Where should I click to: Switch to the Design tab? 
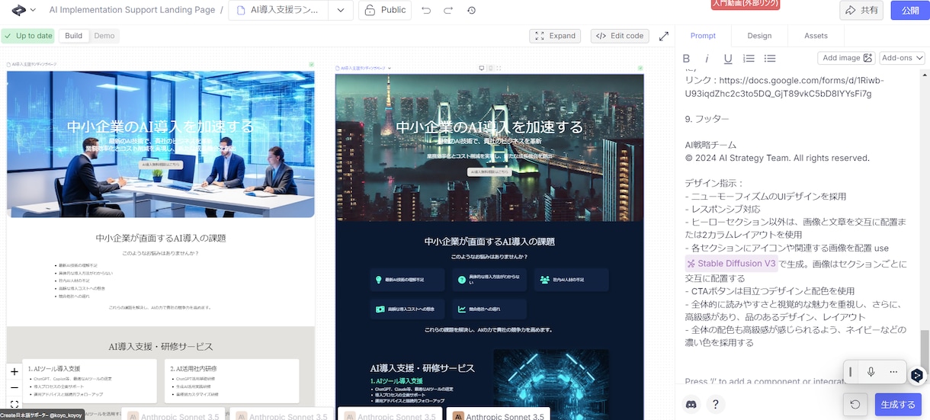click(x=759, y=36)
